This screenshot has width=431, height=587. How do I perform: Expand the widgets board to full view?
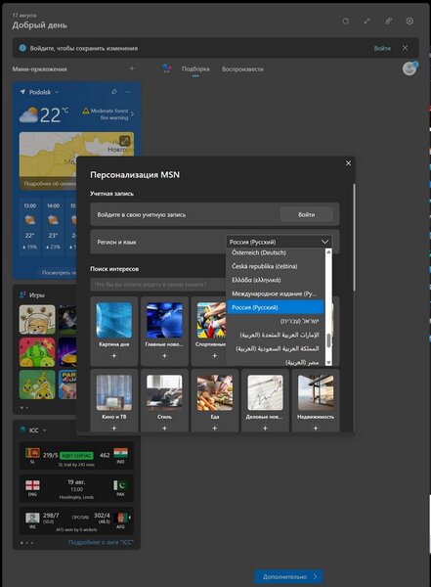367,21
